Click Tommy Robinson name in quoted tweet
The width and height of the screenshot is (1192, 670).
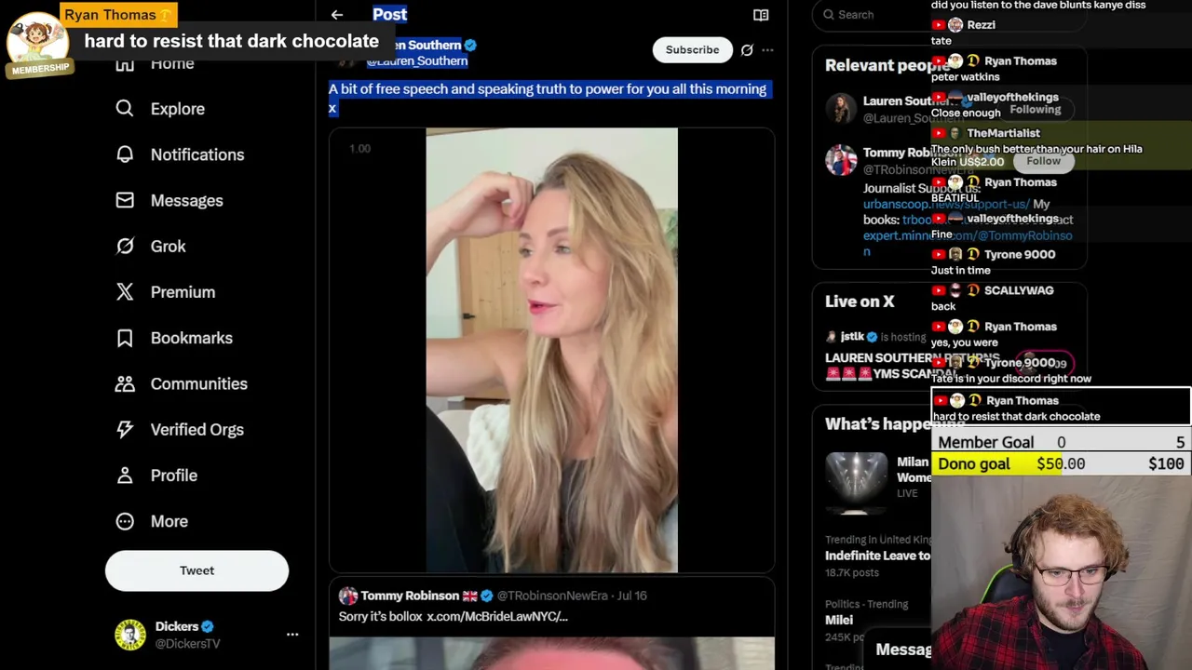410,596
